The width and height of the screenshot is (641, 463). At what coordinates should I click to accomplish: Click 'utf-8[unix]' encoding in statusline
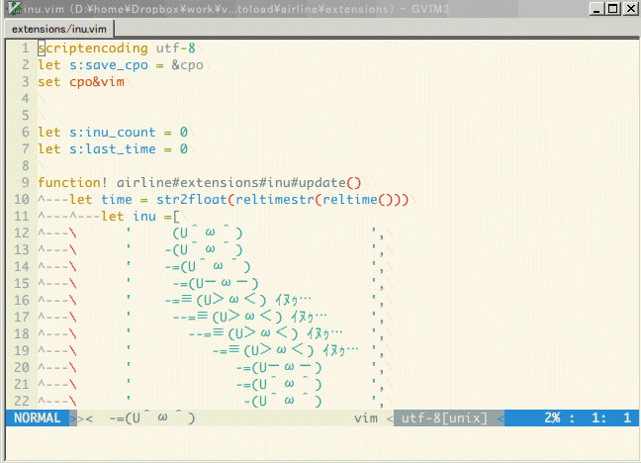tap(445, 418)
